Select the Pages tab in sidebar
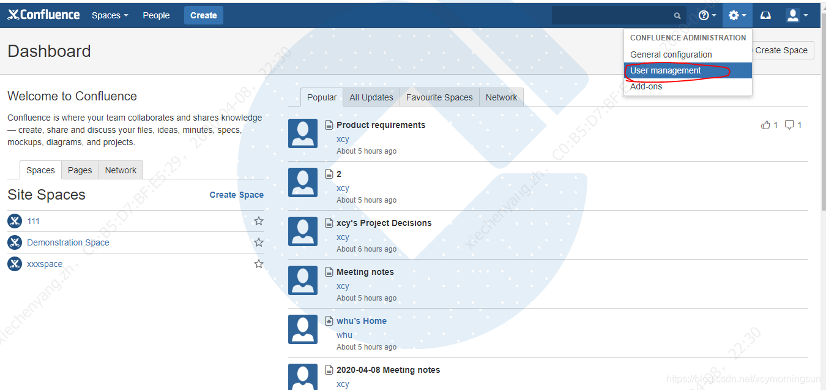The image size is (826, 390). [80, 170]
